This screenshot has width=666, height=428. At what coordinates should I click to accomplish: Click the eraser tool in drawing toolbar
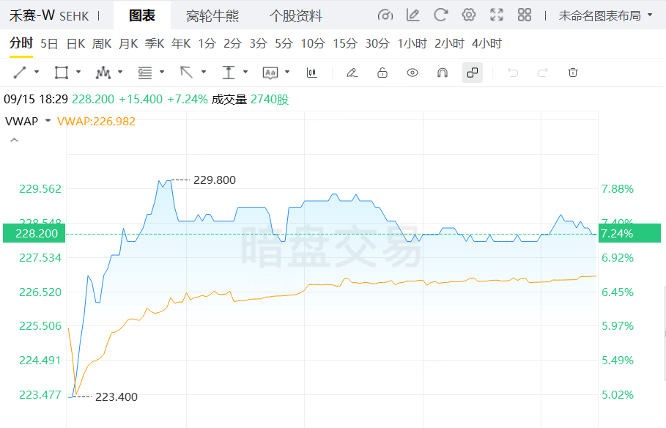[352, 73]
